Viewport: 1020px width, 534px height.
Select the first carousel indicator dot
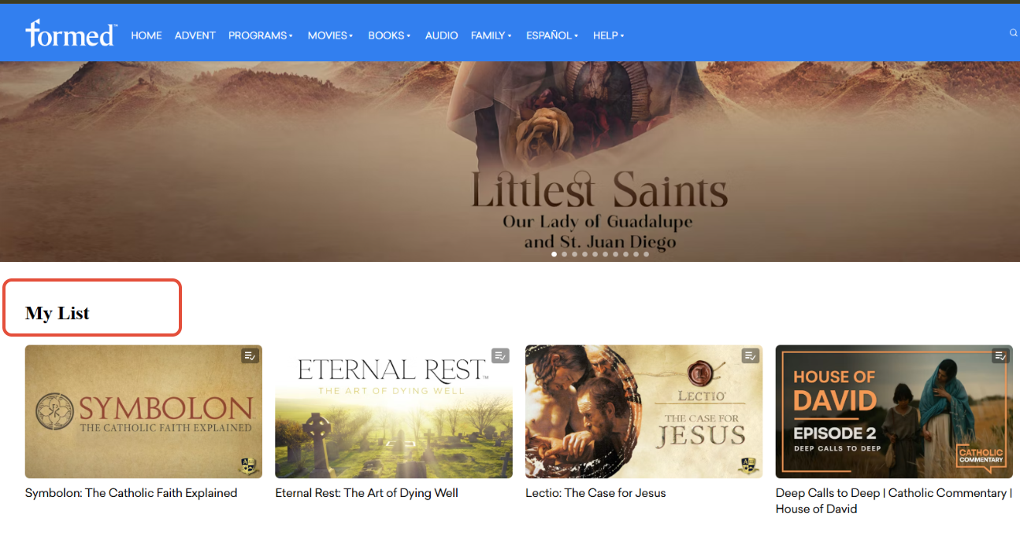coord(555,255)
